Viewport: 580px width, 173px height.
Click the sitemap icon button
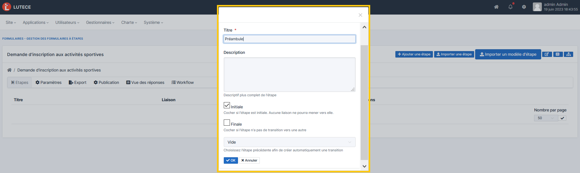click(569, 54)
